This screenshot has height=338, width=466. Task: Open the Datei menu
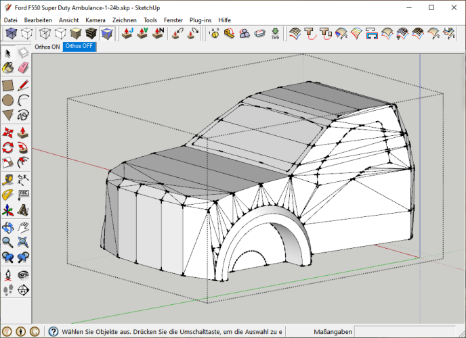tap(11, 20)
